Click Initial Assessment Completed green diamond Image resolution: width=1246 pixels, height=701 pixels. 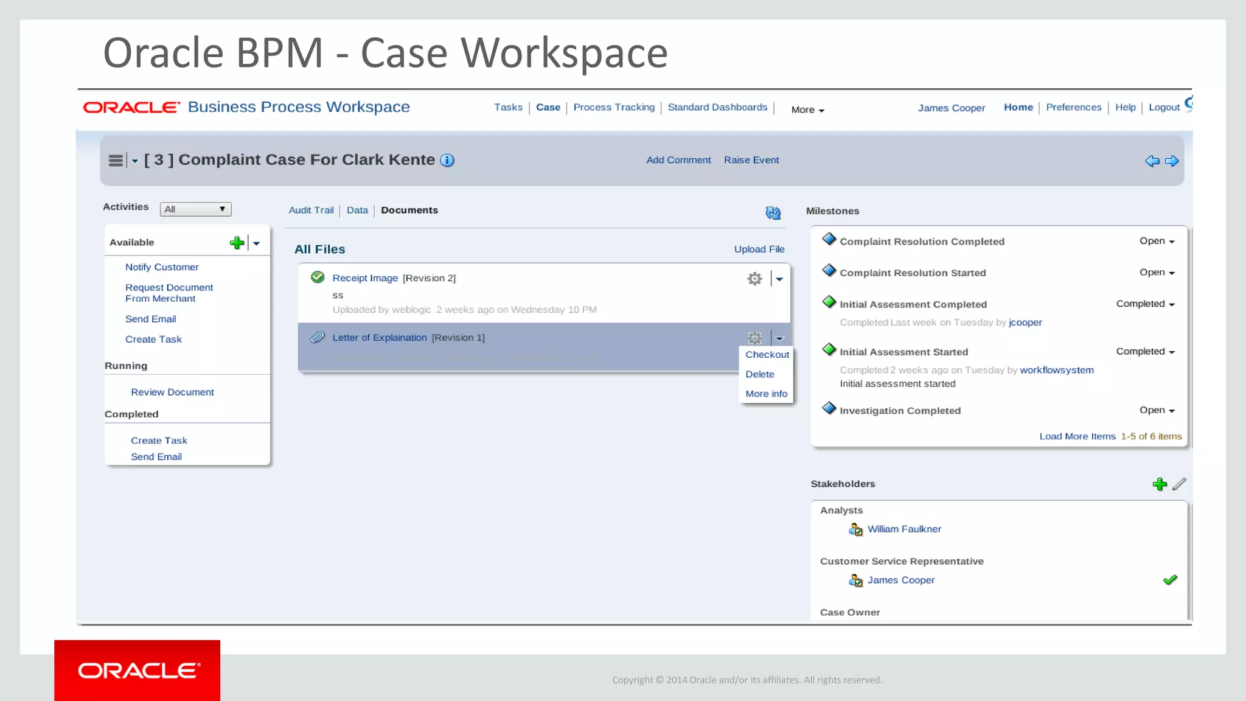829,302
